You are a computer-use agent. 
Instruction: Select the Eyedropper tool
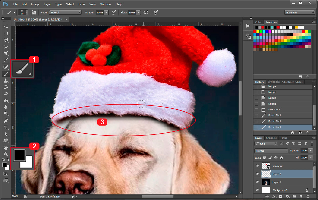[6, 60]
